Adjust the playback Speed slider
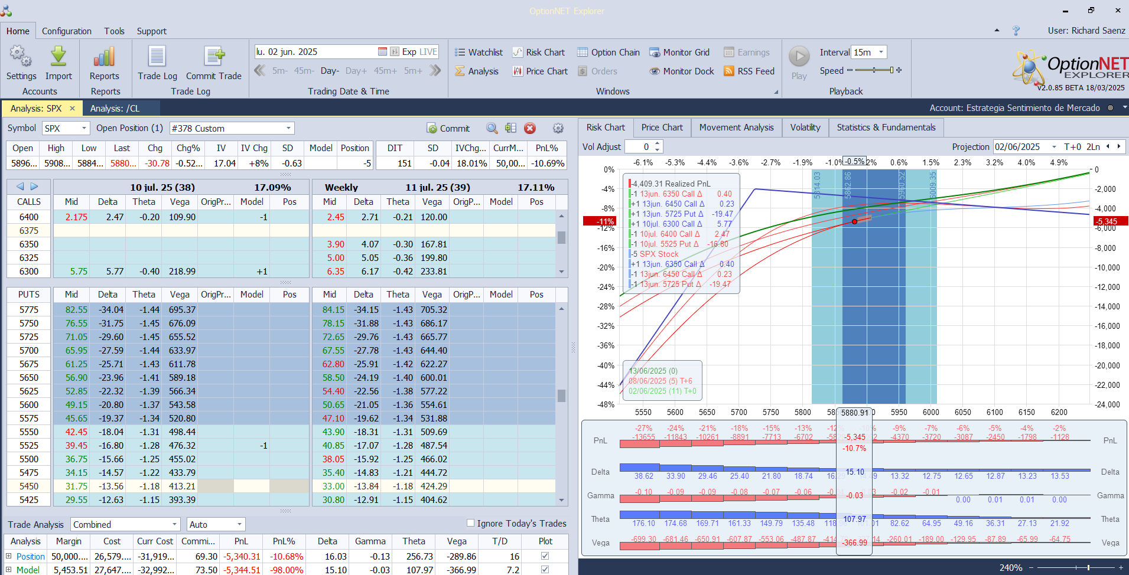Viewport: 1129px width, 575px height. (874, 70)
